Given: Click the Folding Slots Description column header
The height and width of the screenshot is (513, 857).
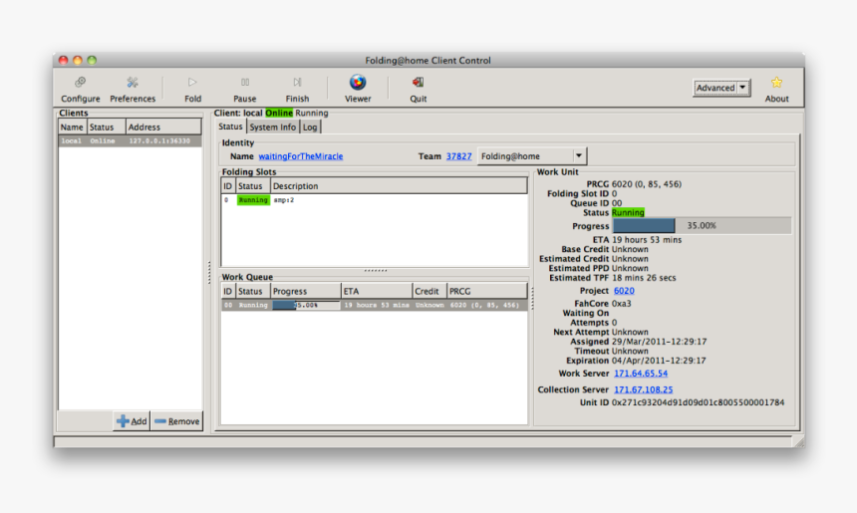Looking at the screenshot, I should (x=399, y=185).
